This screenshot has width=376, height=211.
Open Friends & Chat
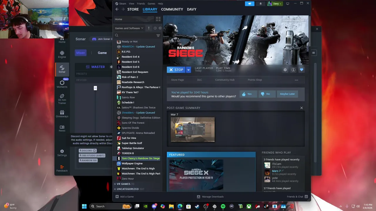pos(297,197)
